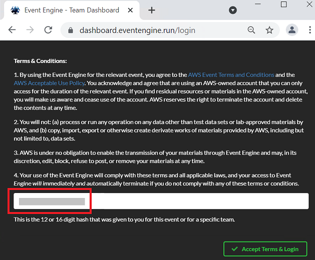This screenshot has height=260, width=315.
Task: Click the browser forward arrow
Action: pos(30,30)
